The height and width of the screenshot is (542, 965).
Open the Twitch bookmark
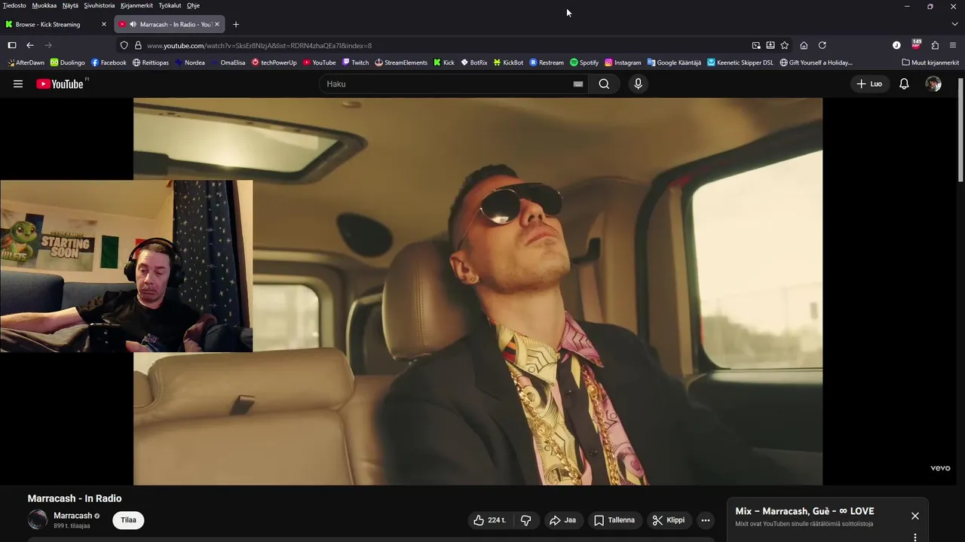355,62
